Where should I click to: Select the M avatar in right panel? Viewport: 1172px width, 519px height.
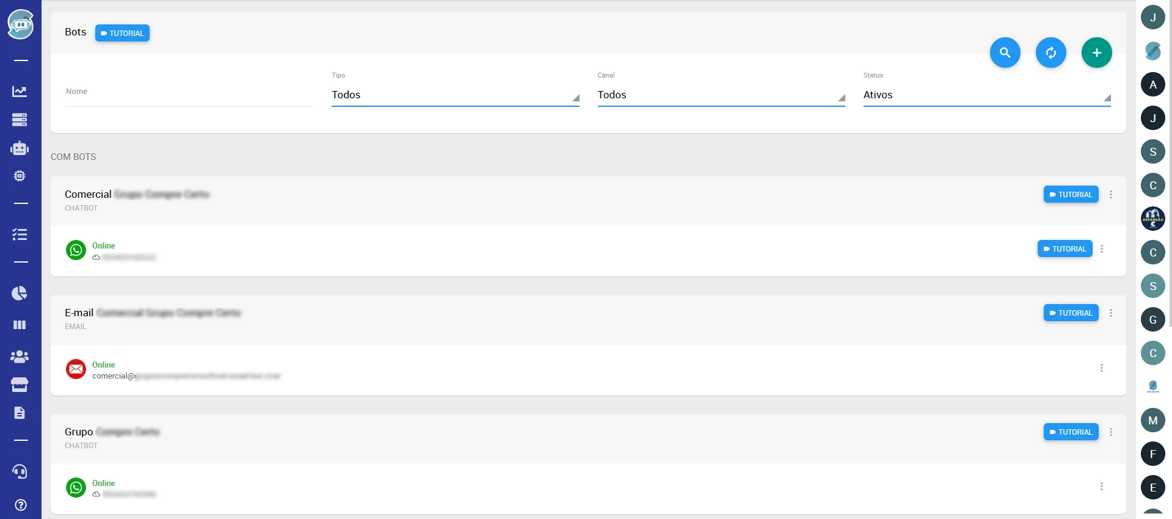[x=1152, y=420]
